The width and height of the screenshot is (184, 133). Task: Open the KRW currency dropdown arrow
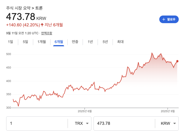point(175,123)
